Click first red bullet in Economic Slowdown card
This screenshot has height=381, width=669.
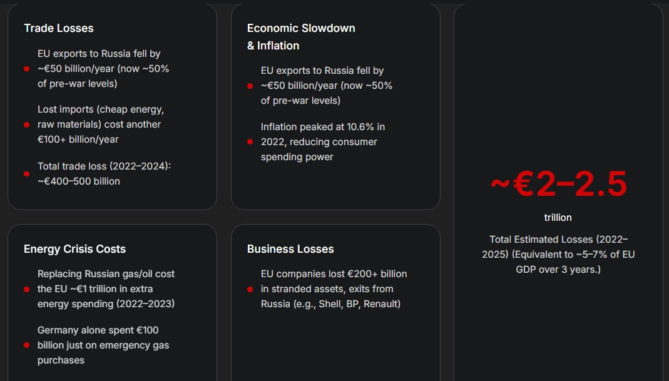250,86
